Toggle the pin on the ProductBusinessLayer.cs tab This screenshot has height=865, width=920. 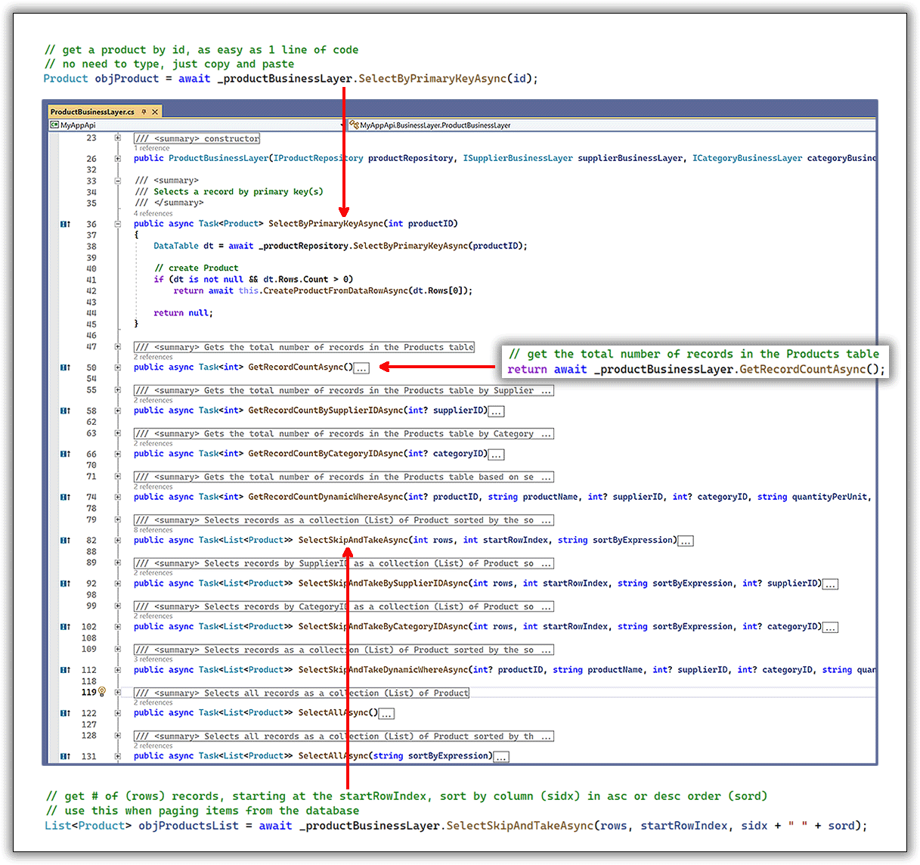pos(144,110)
